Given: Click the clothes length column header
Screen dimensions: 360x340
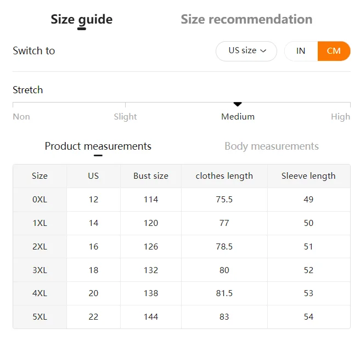Looking at the screenshot, I should pos(224,176).
